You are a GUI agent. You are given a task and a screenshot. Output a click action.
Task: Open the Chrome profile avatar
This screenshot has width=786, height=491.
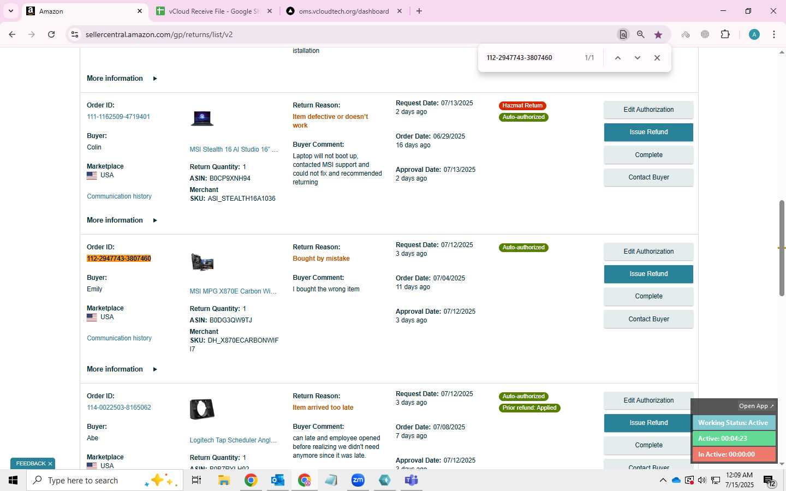click(754, 34)
